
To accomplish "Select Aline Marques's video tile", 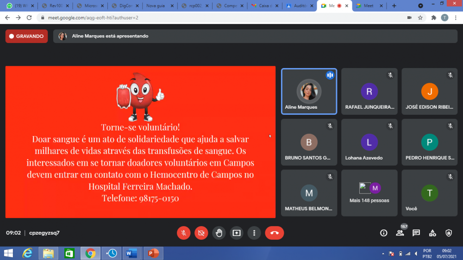I will (309, 92).
